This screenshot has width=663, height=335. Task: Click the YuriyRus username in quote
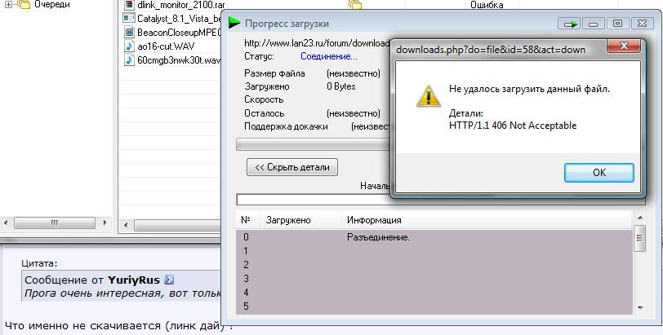[x=134, y=280]
